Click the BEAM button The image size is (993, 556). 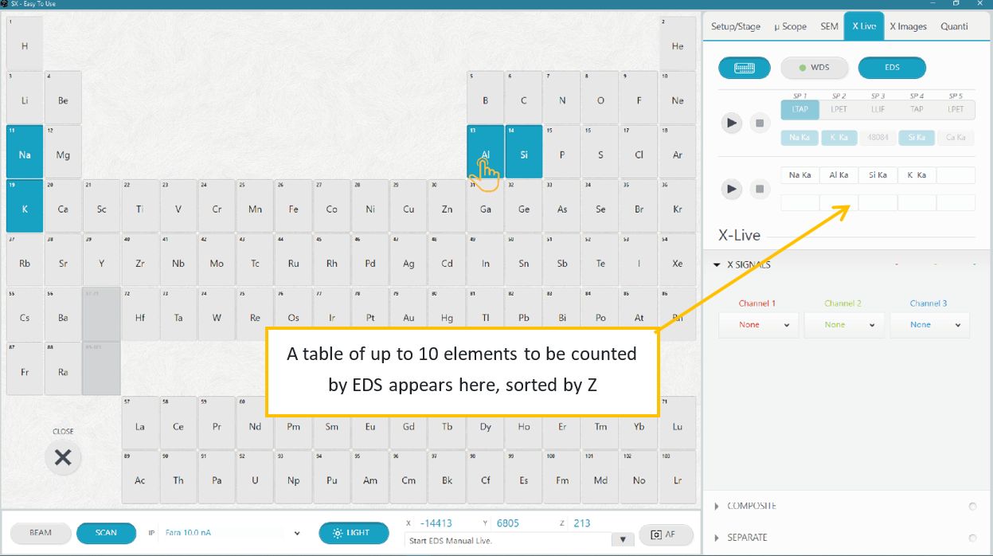41,533
